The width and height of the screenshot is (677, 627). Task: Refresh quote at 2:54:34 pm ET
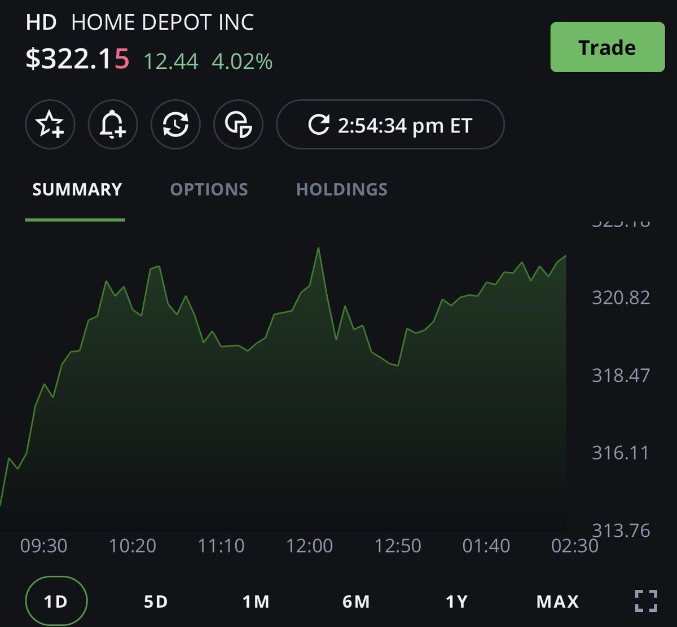click(390, 125)
